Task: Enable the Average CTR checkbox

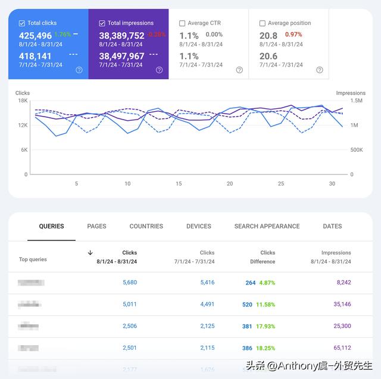Action: click(182, 23)
